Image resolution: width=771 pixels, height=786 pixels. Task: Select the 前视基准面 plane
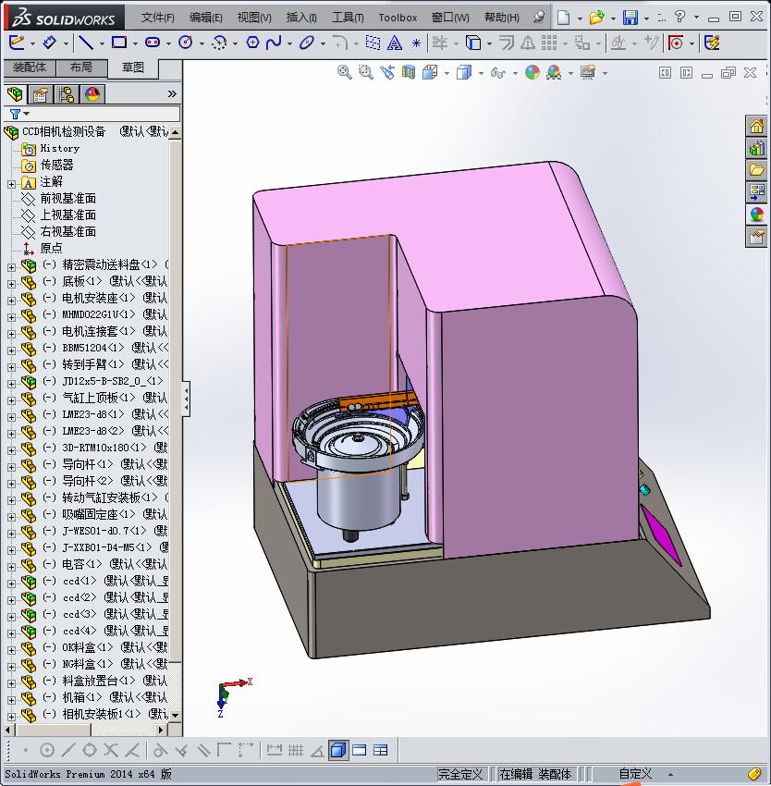67,199
